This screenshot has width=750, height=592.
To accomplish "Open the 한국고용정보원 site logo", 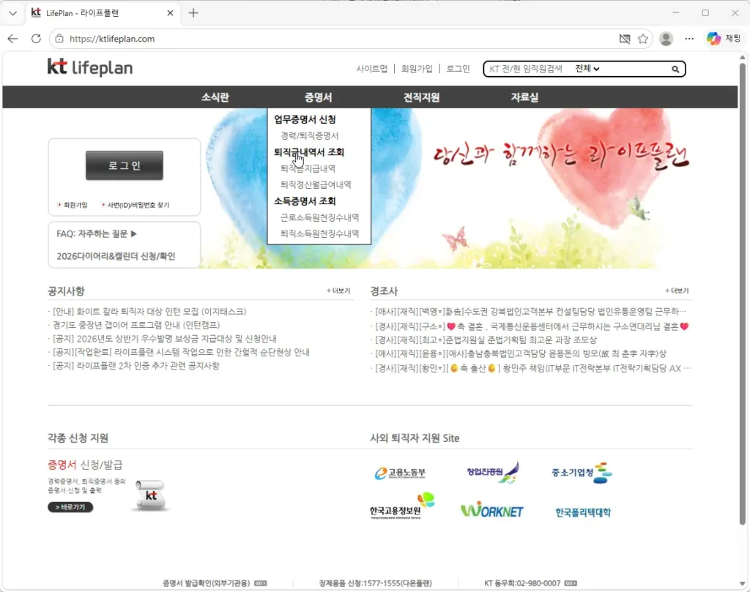I will 402,506.
